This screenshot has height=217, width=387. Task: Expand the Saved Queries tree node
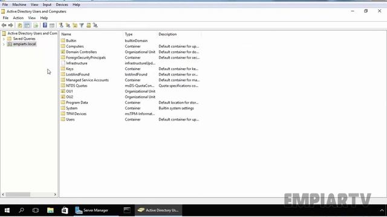coord(4,39)
